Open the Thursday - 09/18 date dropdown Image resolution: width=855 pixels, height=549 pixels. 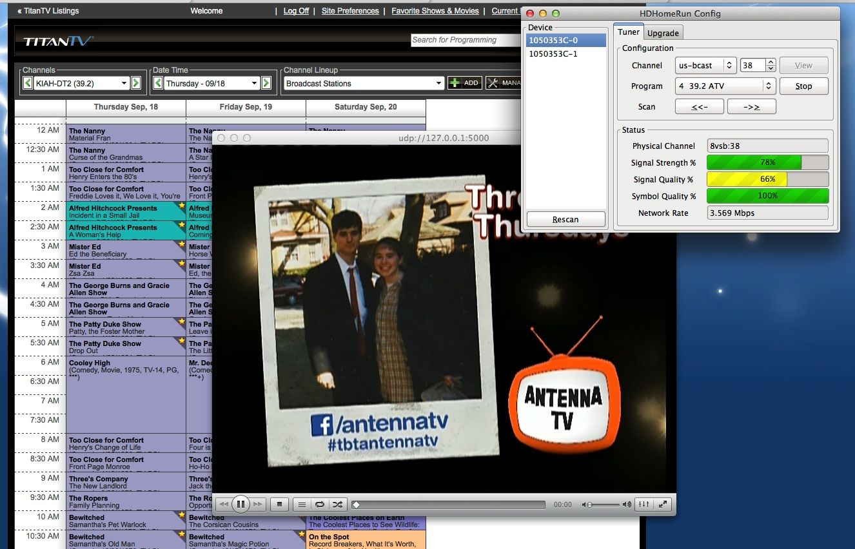tap(211, 83)
